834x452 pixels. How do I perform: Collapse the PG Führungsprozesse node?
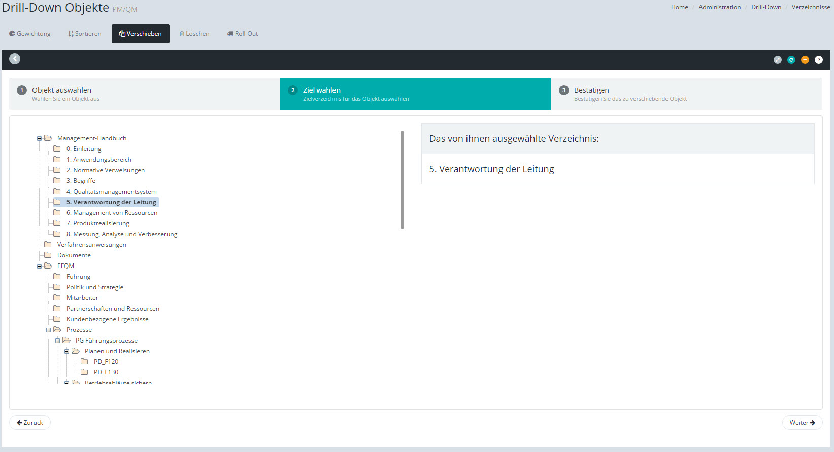click(57, 341)
